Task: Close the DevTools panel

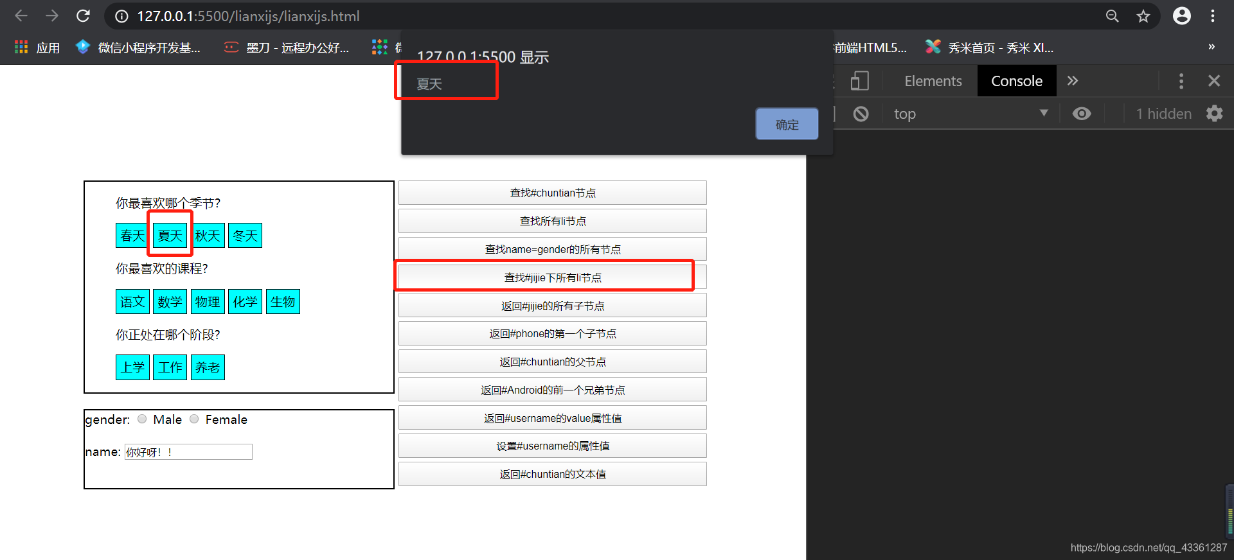Action: click(x=1214, y=81)
